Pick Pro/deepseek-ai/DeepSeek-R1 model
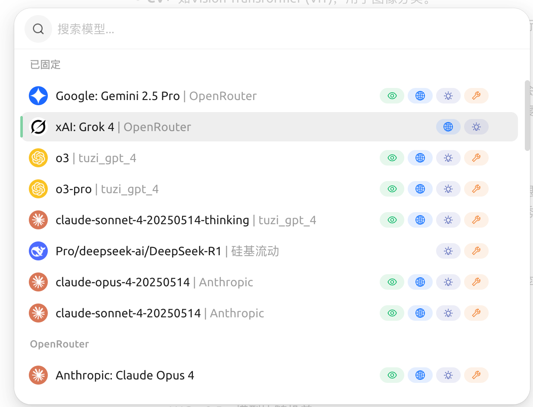This screenshot has height=407, width=533. (269, 251)
